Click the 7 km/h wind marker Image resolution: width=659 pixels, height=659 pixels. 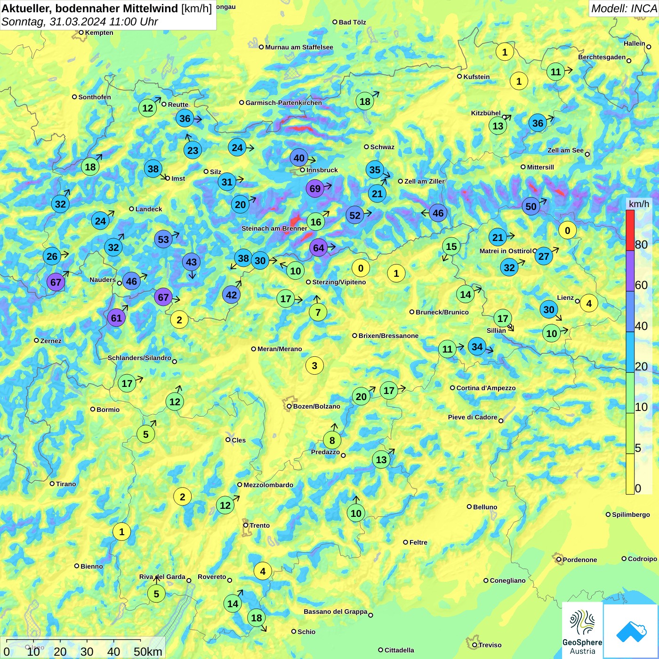point(318,312)
